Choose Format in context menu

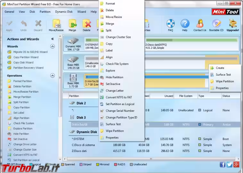pyautogui.click(x=122, y=4)
